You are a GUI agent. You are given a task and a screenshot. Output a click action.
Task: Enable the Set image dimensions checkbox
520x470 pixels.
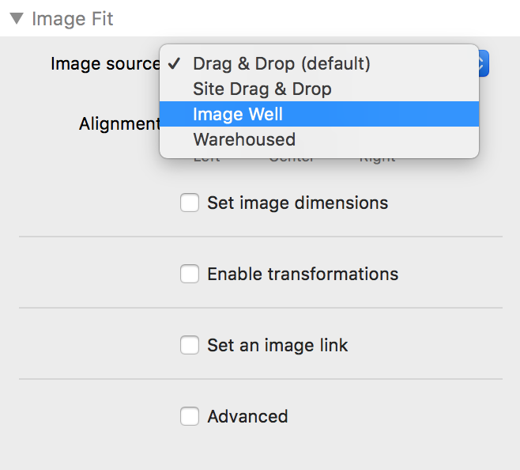point(190,203)
